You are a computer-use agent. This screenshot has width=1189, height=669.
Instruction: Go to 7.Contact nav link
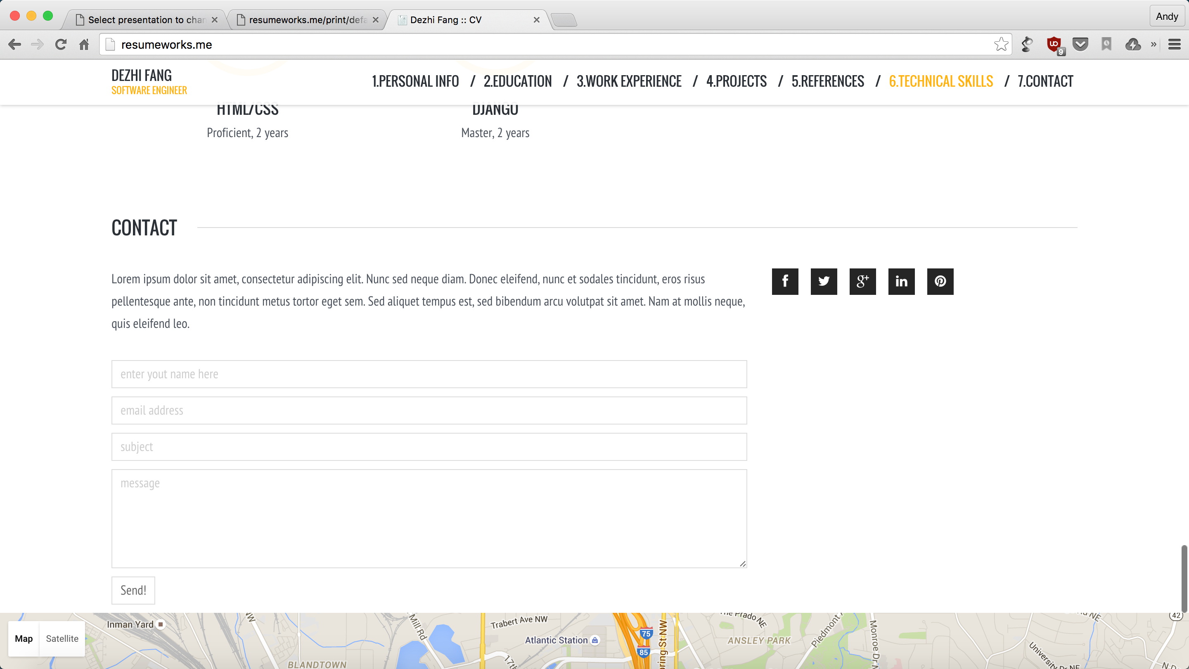(x=1045, y=81)
